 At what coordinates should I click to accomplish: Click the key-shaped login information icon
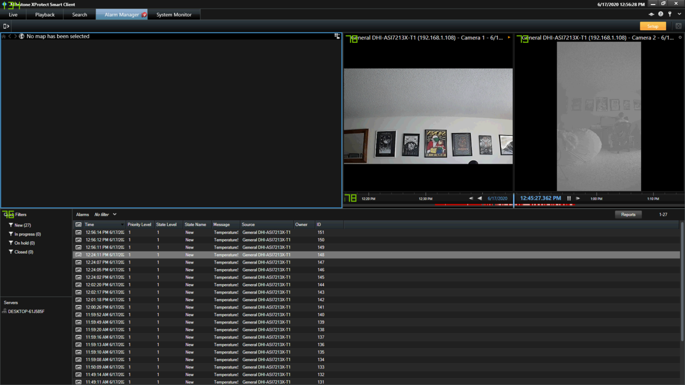pyautogui.click(x=670, y=14)
